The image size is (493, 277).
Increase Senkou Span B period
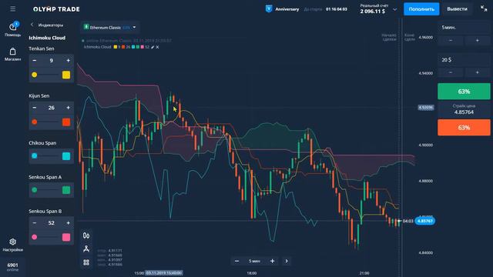[68, 223]
